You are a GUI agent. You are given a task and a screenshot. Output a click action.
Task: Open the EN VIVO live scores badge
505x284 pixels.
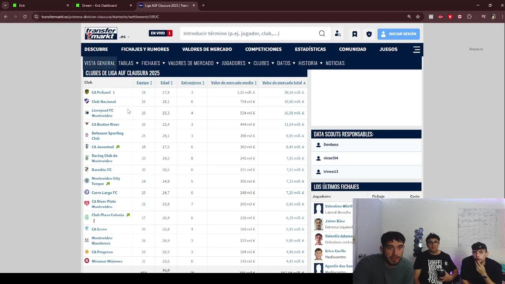[161, 33]
